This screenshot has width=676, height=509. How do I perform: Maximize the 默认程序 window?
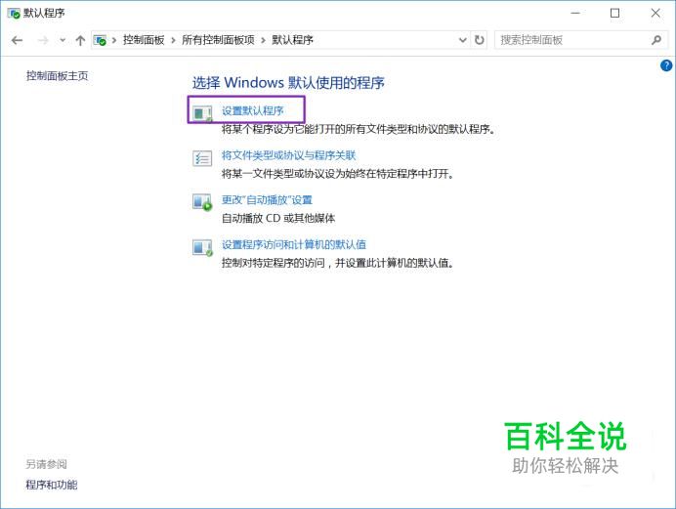point(615,14)
